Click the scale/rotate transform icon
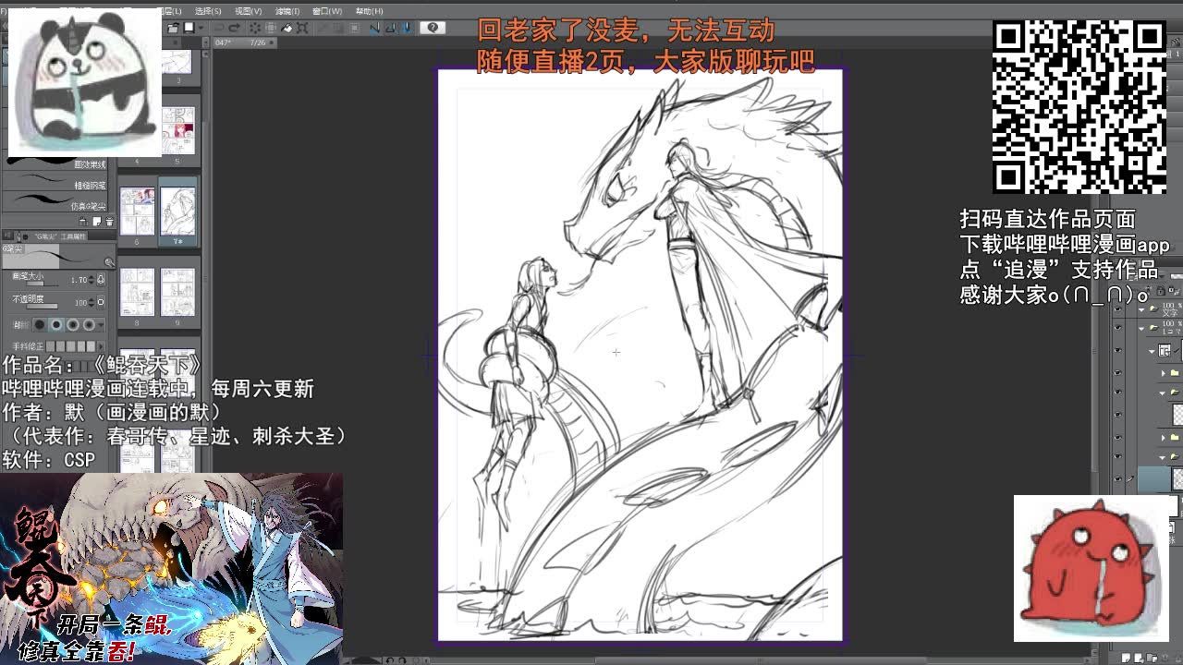1183x665 pixels. pos(302,28)
